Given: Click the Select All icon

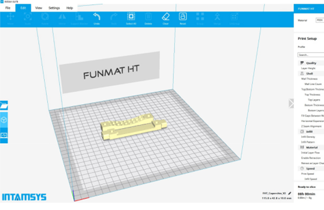Looking at the screenshot, I should tap(131, 16).
